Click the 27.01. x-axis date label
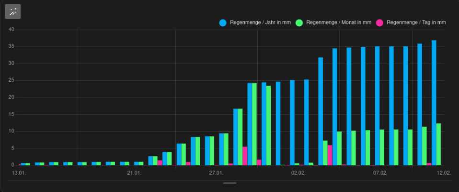This screenshot has height=192, width=459. (216, 173)
